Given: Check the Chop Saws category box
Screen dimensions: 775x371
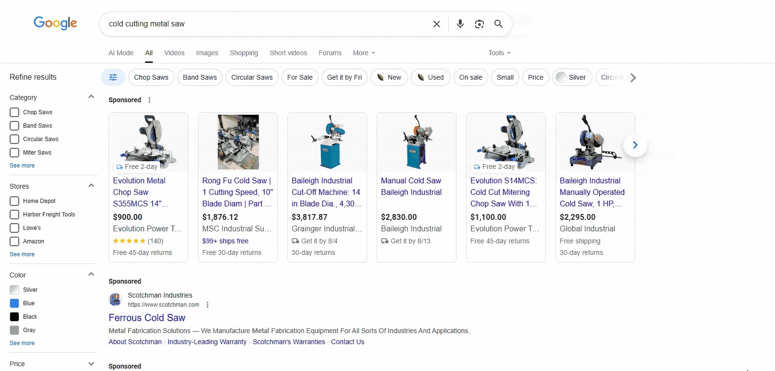Looking at the screenshot, I should click(x=14, y=112).
